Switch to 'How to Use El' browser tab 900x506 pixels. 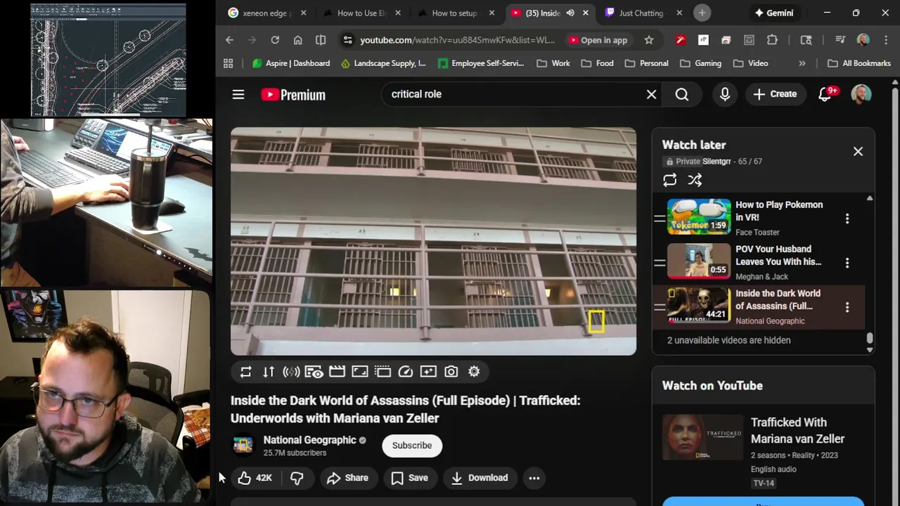tap(362, 13)
